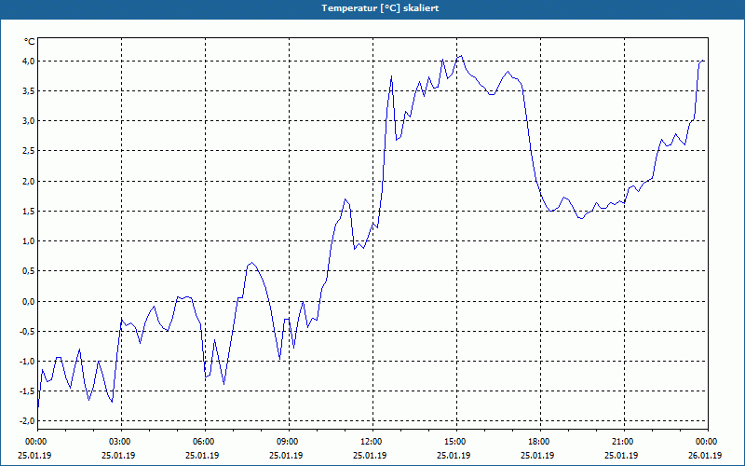
Task: Click the 0,0 y-axis label
Action: 28,301
